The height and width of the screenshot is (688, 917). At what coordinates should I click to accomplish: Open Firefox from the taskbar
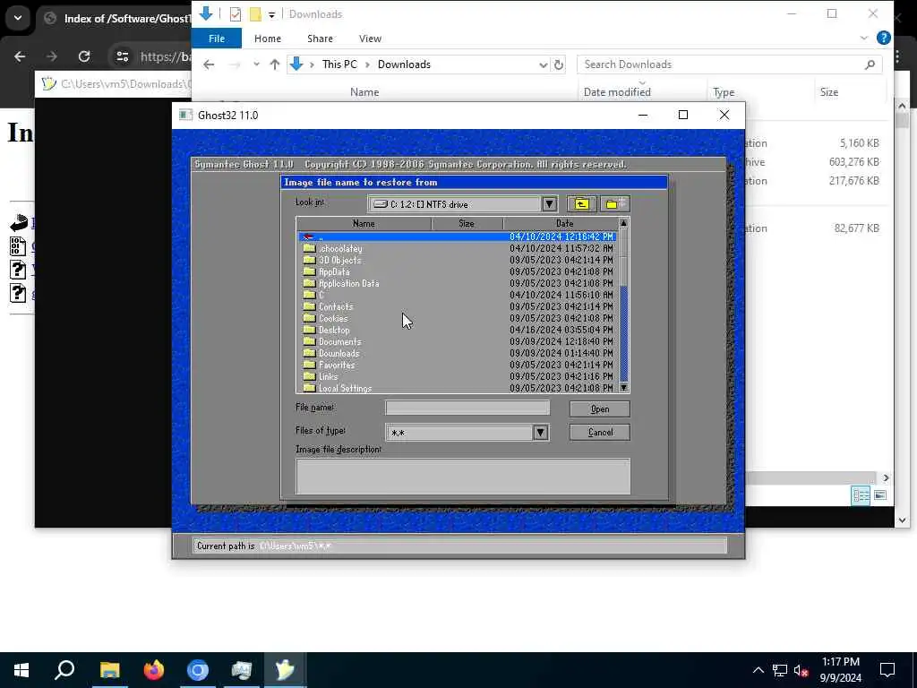(x=153, y=670)
